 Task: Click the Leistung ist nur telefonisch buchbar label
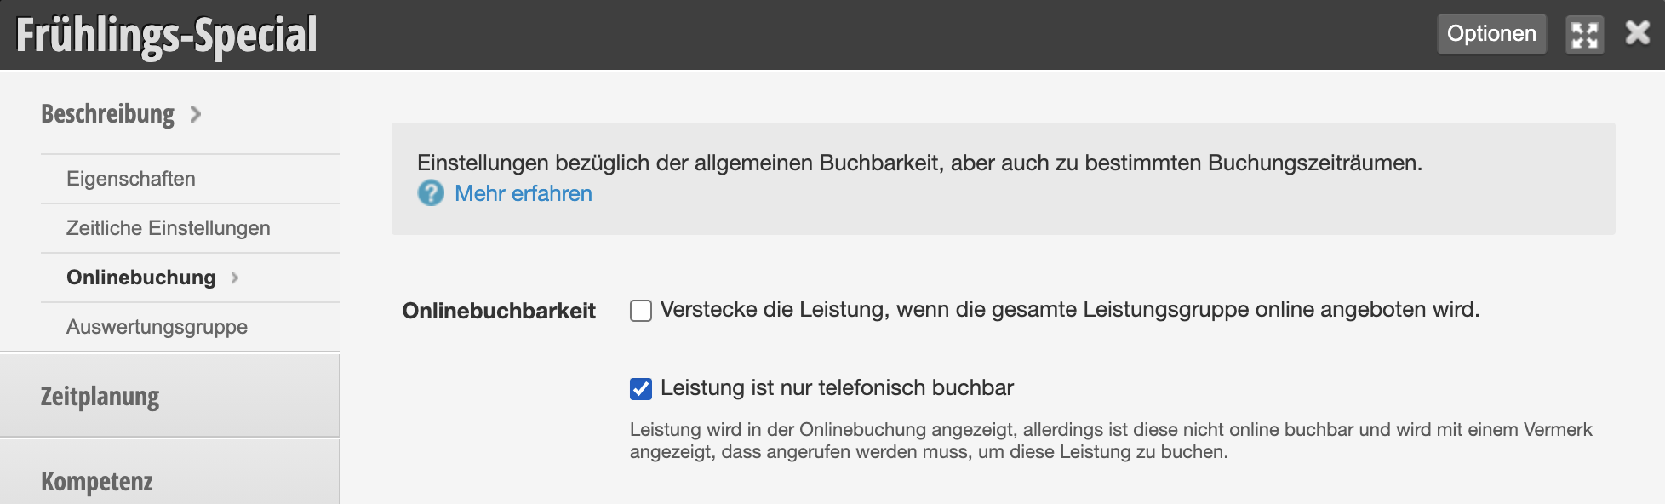837,387
